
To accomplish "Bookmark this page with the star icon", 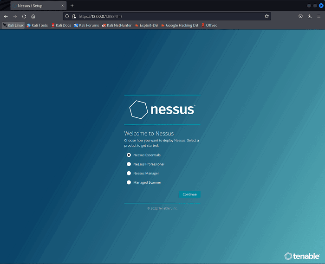I will (266, 16).
